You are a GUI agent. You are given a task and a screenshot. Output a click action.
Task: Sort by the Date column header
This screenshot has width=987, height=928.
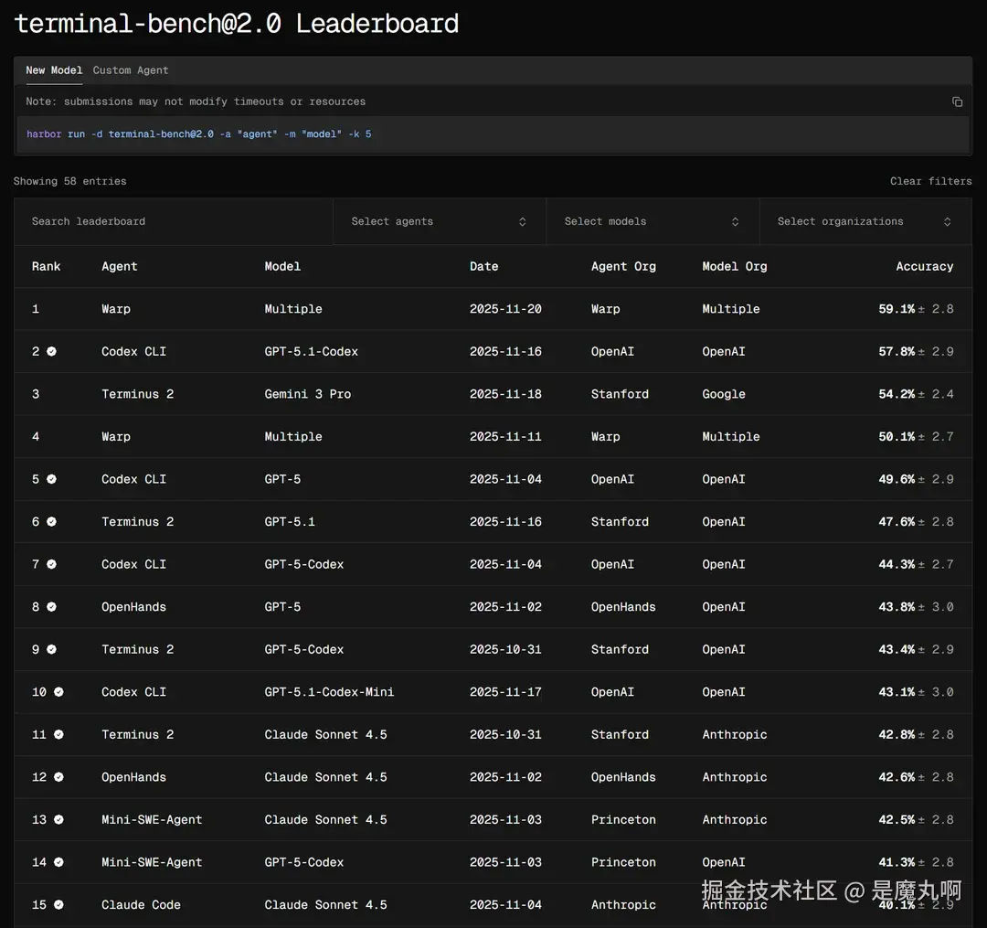pyautogui.click(x=483, y=266)
